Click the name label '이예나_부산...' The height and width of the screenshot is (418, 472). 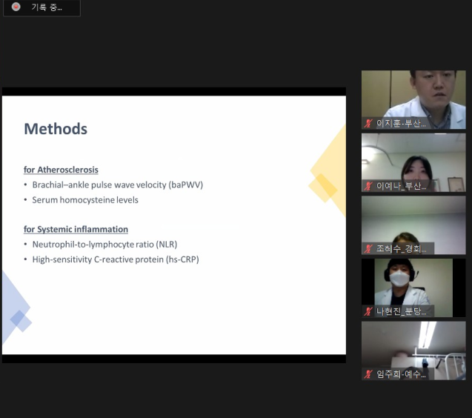point(402,186)
